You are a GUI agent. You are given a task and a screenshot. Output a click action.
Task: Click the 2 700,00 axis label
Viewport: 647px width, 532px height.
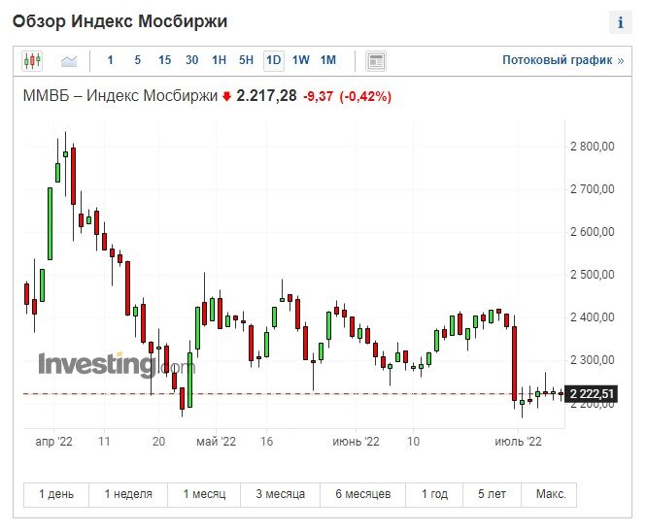593,189
